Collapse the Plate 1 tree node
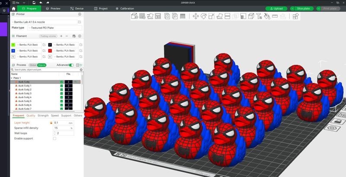 coord(12,78)
